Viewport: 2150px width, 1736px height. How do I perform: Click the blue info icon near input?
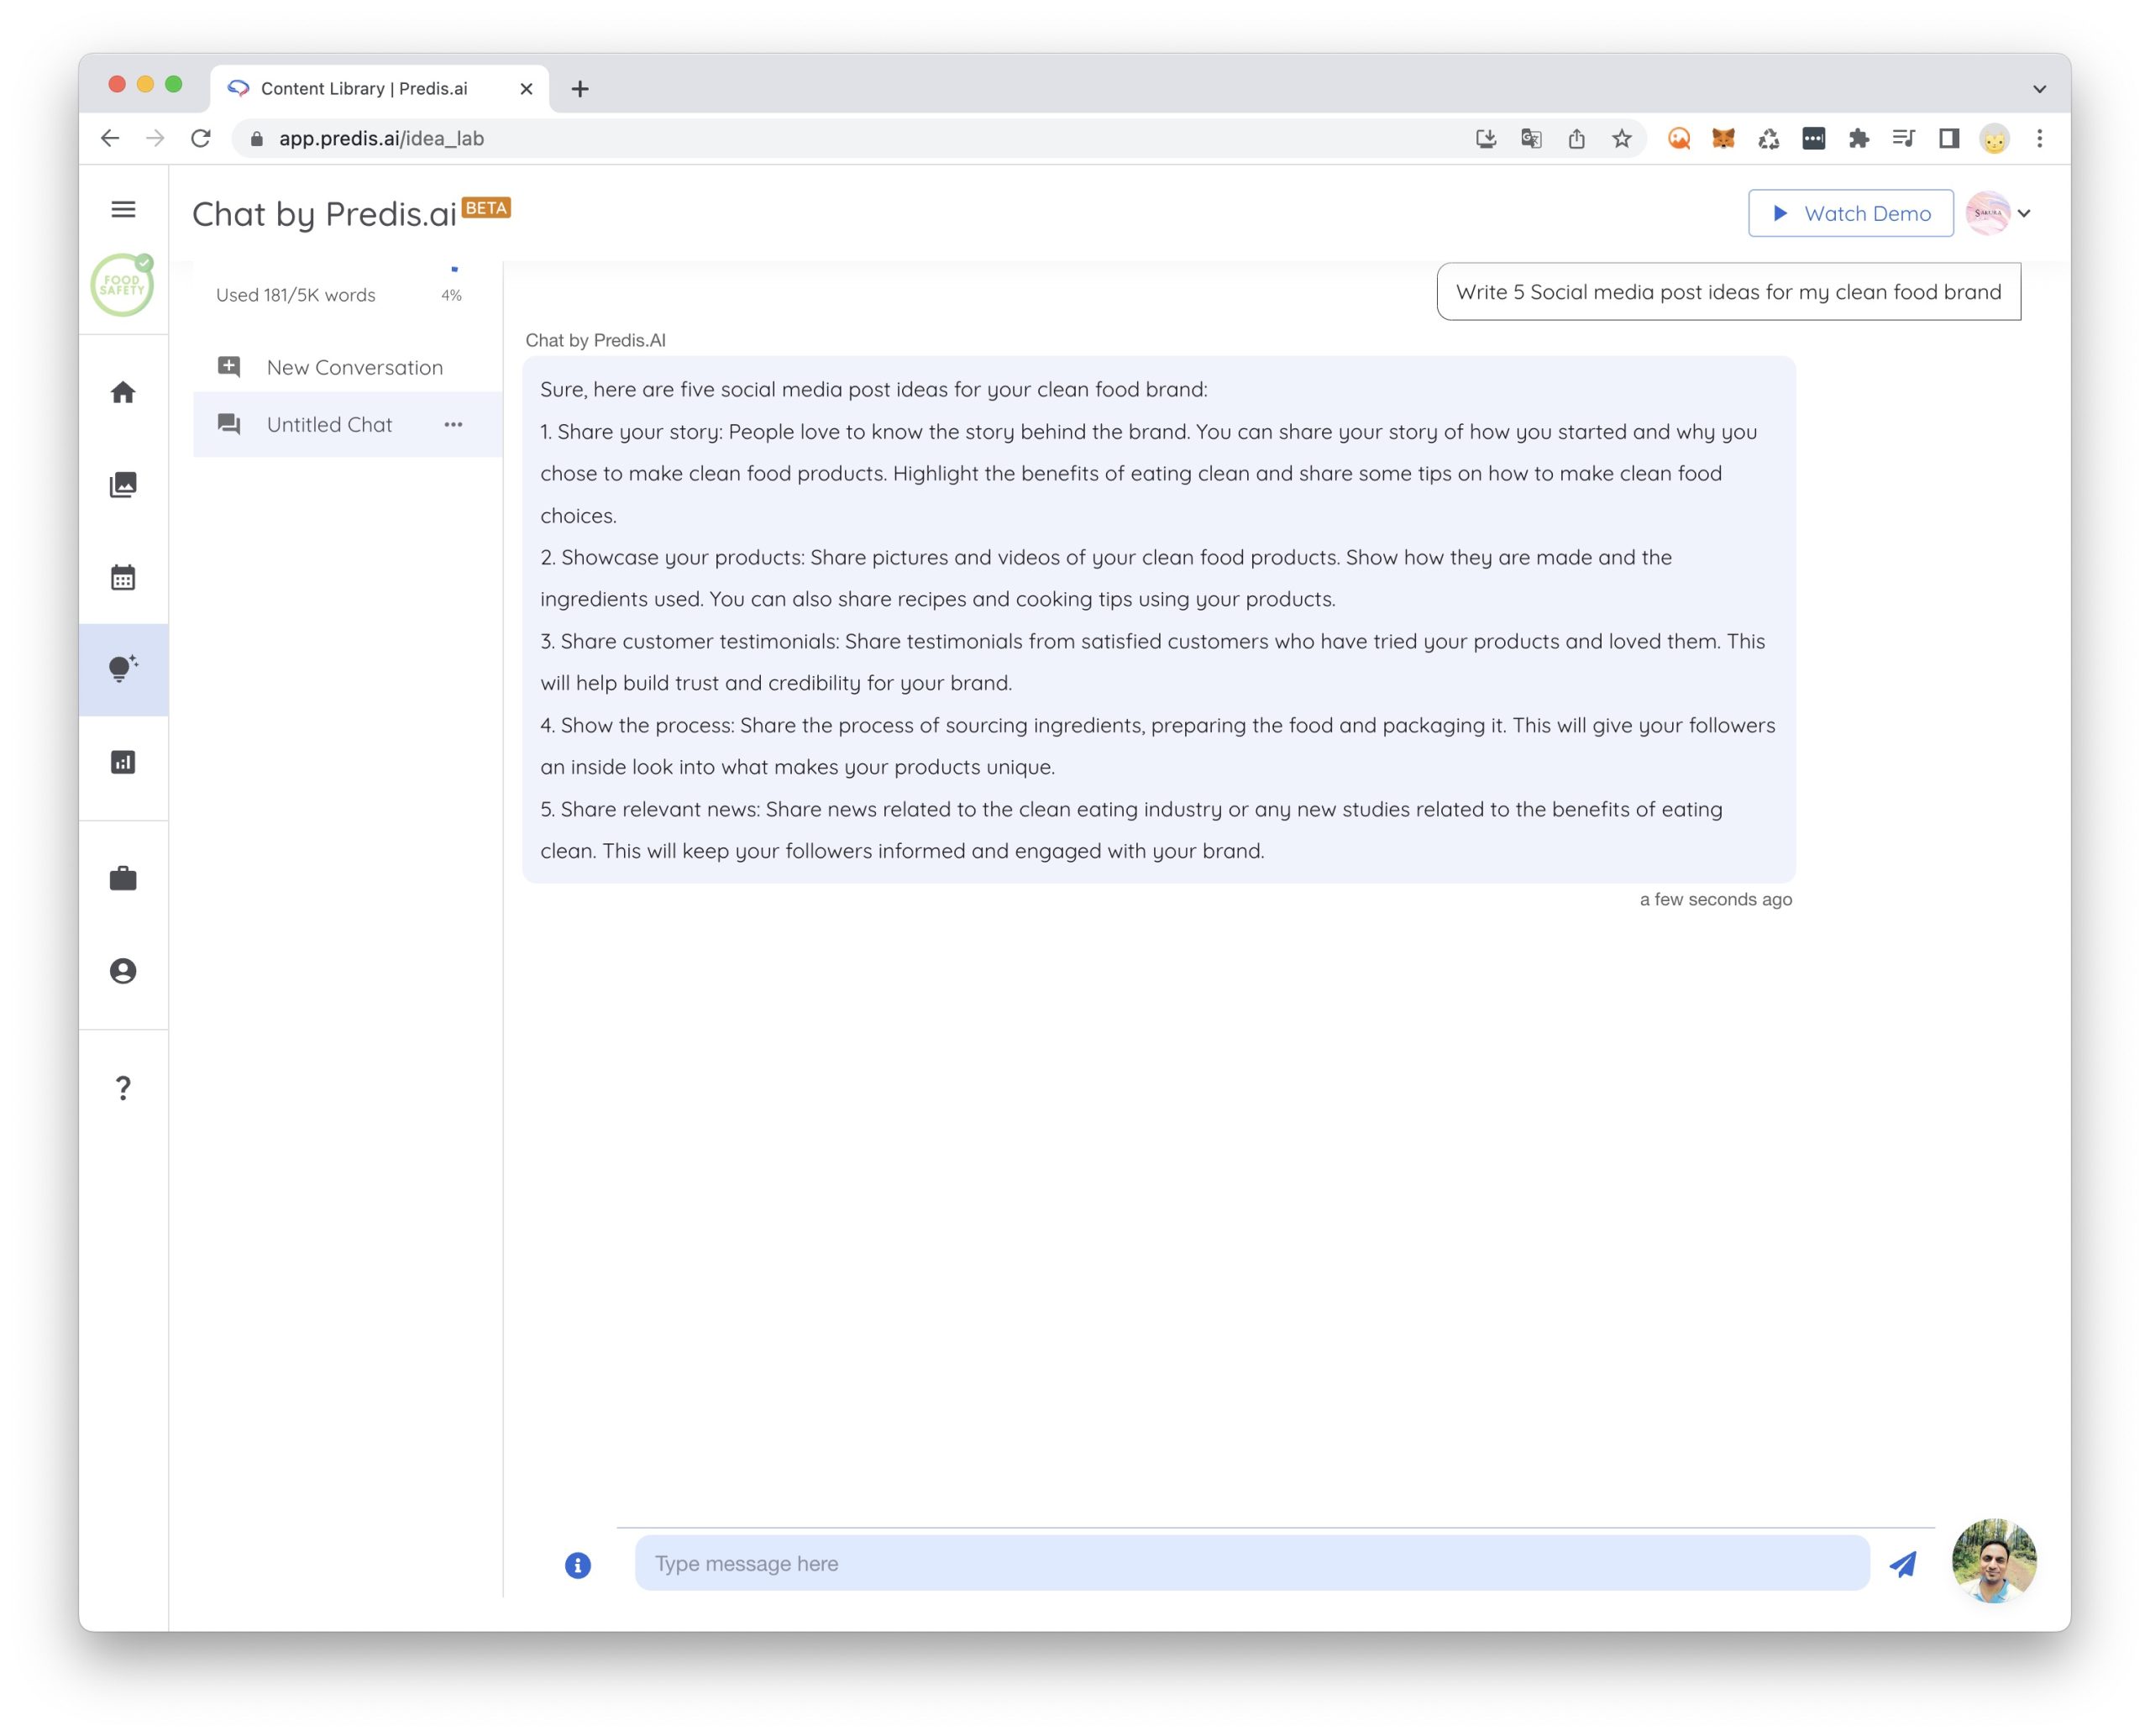[x=578, y=1565]
